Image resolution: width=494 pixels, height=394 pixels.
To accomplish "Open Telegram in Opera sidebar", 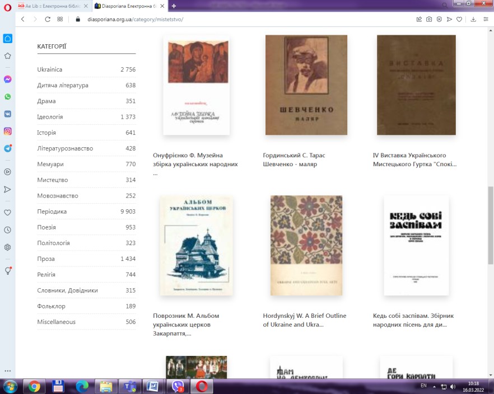I will click(8, 148).
